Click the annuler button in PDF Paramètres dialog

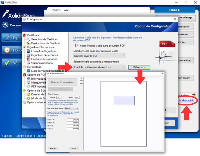(x=74, y=148)
